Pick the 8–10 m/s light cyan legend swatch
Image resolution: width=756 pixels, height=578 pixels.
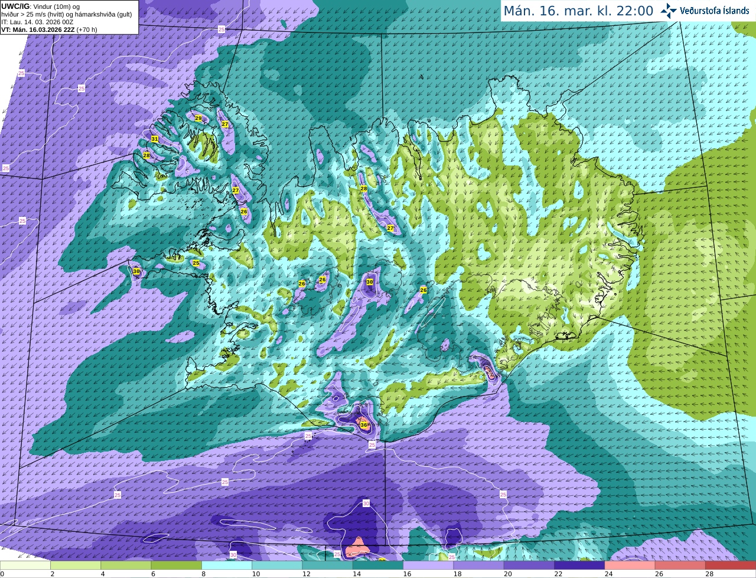227,565
